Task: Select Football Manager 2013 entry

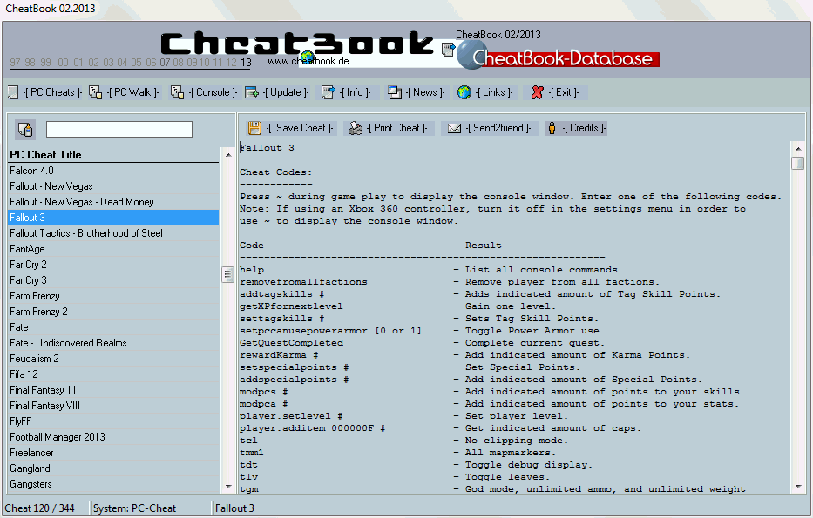Action: point(114,437)
